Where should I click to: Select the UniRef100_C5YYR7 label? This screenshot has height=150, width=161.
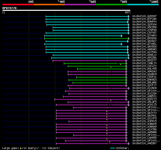click(144, 33)
